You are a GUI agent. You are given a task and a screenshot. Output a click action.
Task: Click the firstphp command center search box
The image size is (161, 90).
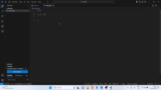pos(84,2)
